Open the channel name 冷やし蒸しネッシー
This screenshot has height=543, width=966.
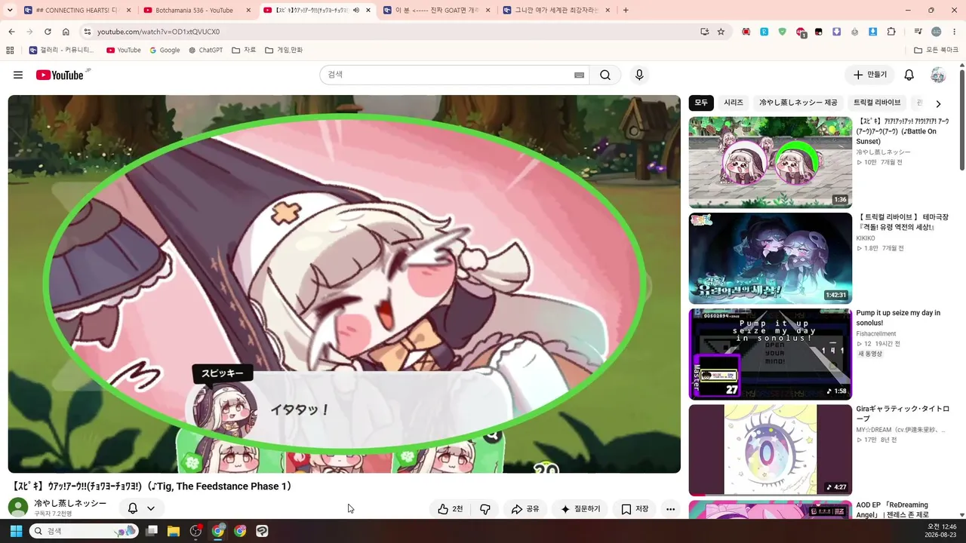[70, 503]
